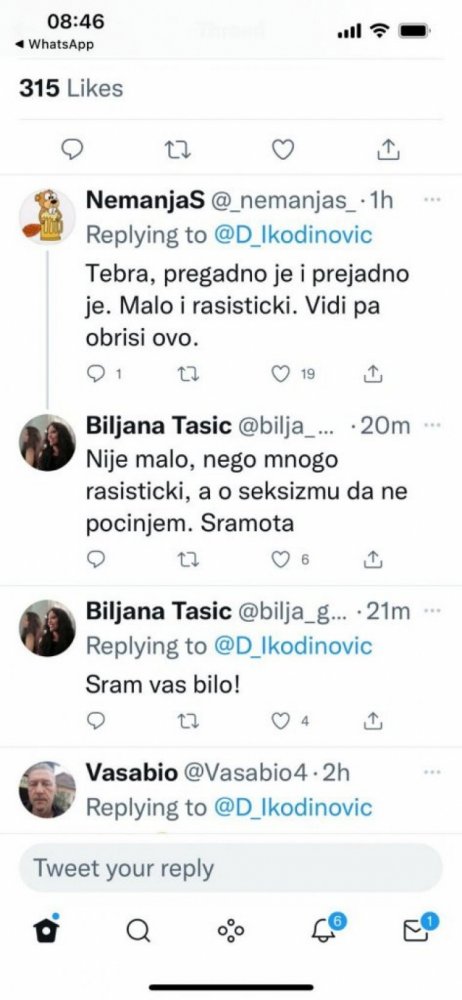Share the main tweet
462x1000 pixels.
pos(390,150)
